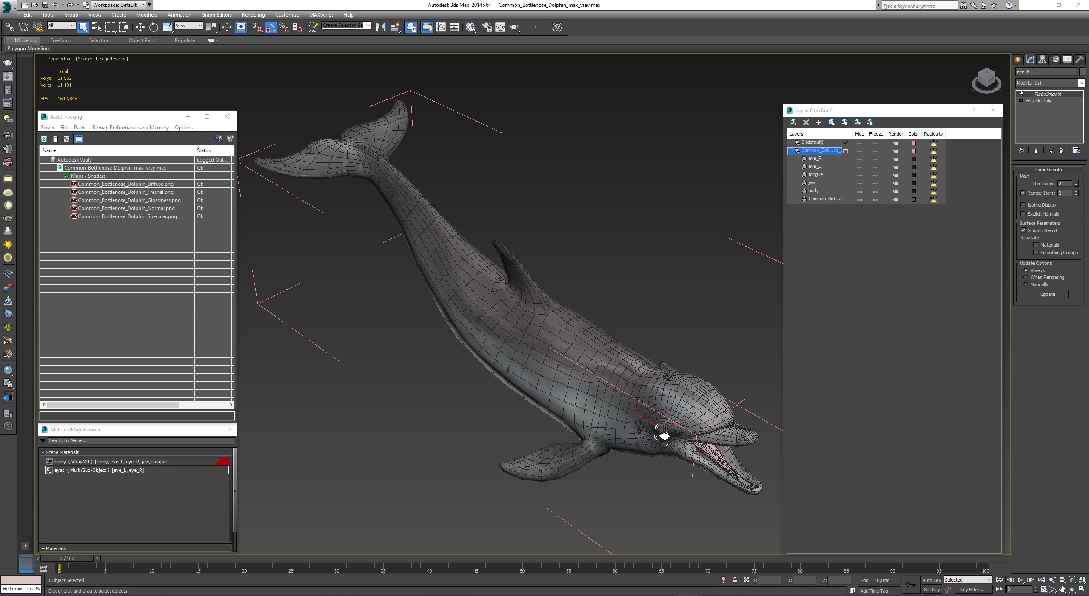Open the Display command panel tab
Viewport: 1089px width, 596px height.
pos(1067,60)
